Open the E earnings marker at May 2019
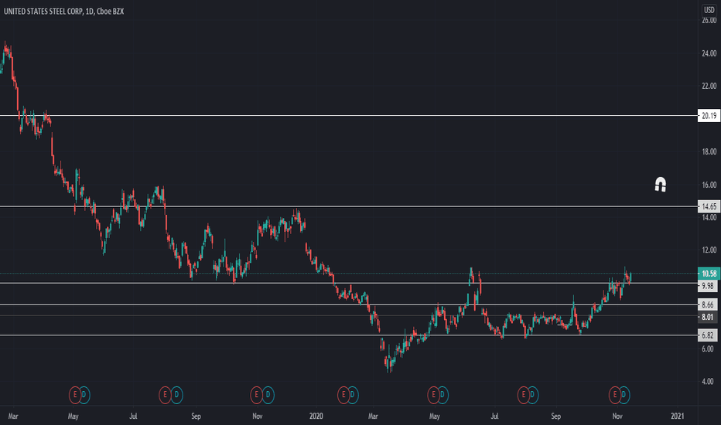This screenshot has width=721, height=425. 75,395
